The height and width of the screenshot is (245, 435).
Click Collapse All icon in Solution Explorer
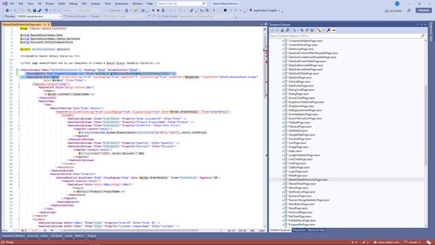(x=307, y=30)
